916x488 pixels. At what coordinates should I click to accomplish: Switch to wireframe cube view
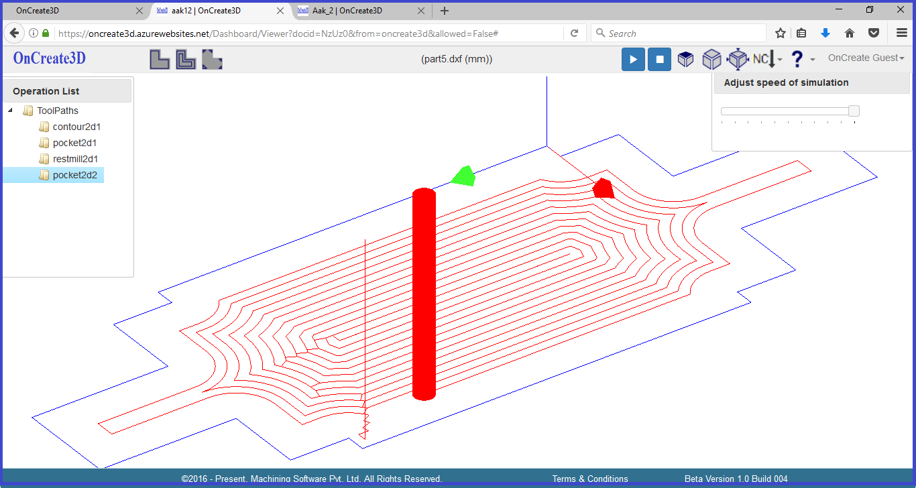coord(711,59)
